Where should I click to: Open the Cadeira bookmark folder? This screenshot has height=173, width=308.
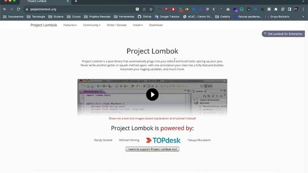222,17
